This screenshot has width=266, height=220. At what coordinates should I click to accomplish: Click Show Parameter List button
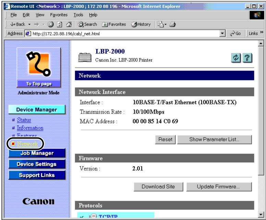click(215, 139)
